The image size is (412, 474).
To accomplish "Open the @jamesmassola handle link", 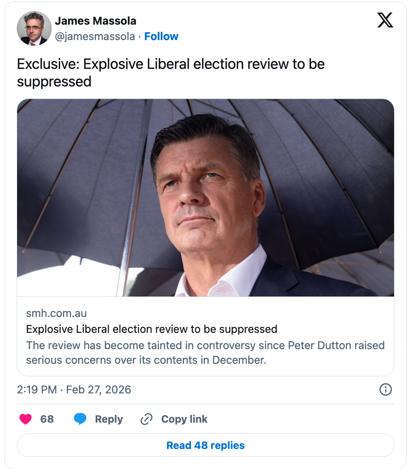I will [95, 37].
